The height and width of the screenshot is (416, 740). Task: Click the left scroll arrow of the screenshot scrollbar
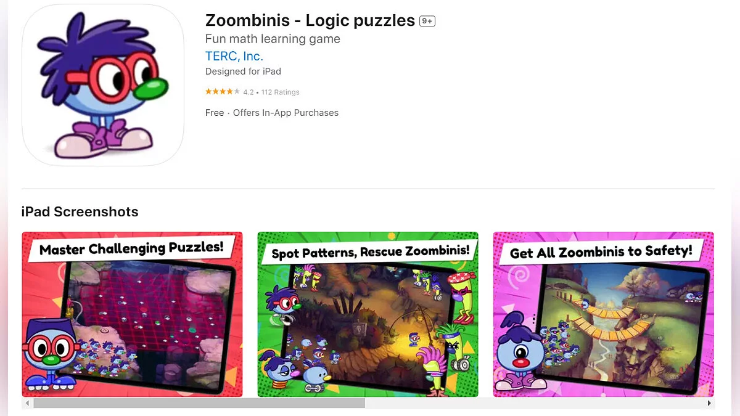click(x=27, y=403)
